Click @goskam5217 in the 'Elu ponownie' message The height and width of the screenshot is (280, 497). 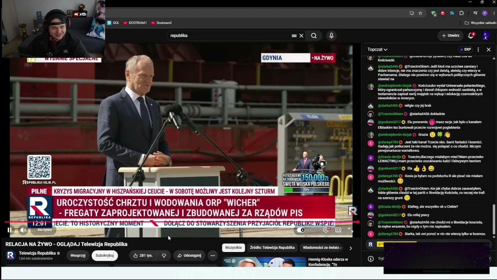[x=389, y=122]
